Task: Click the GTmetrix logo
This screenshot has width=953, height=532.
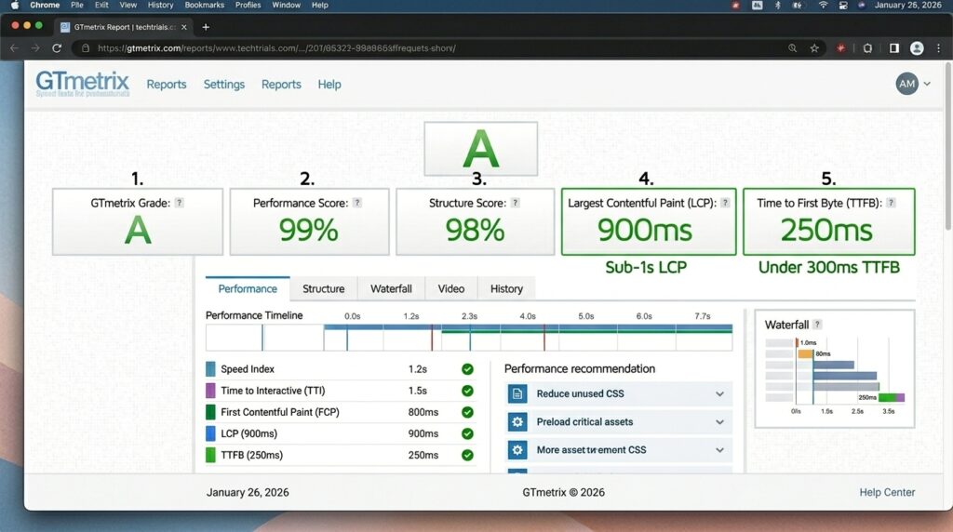Action: 83,83
